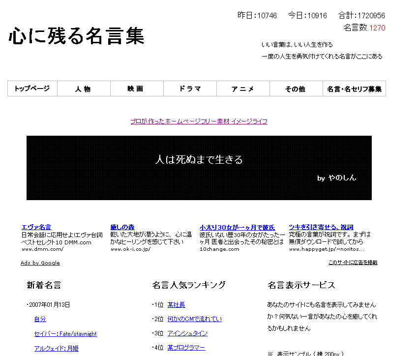Switch to the アニメ tab
This screenshot has height=356, width=417.
(243, 89)
